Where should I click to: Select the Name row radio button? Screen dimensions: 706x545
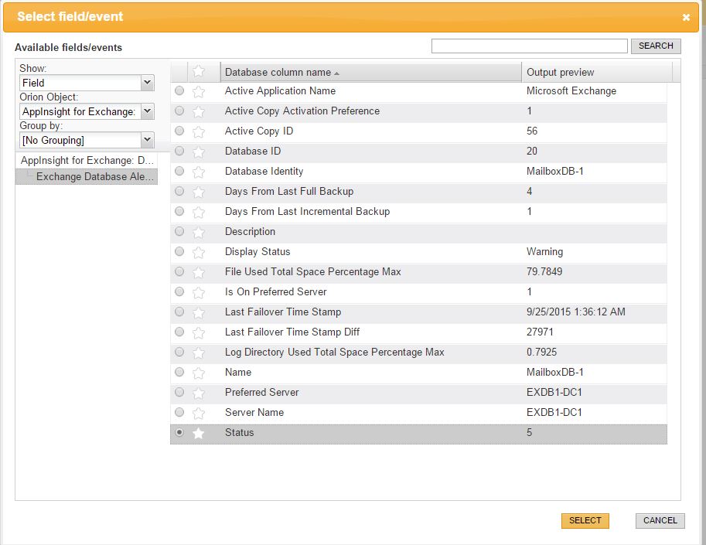pos(179,372)
